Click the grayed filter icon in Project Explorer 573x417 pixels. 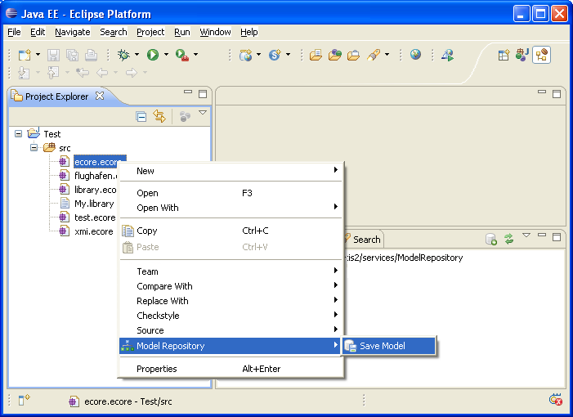click(x=185, y=117)
